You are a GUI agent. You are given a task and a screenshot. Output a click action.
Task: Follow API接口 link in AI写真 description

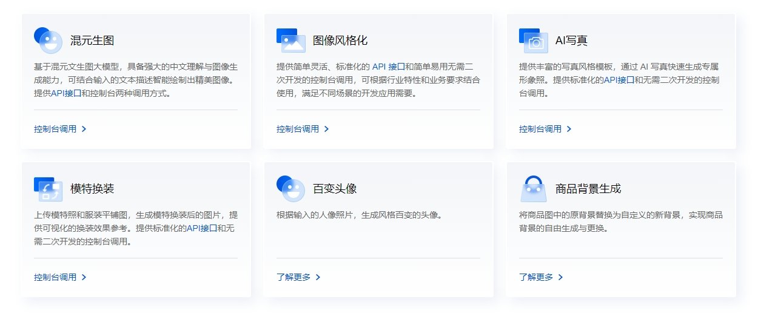[619, 80]
